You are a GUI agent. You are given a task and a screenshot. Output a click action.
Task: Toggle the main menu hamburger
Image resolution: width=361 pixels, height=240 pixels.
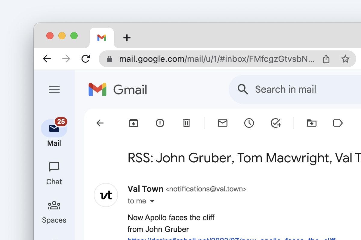coord(54,89)
